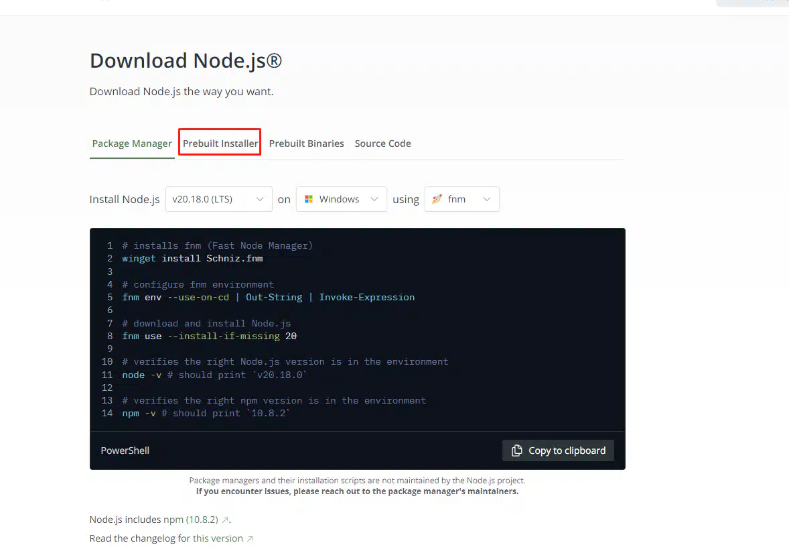Open the v20.18.0 (LTS) version dropdown
This screenshot has height=547, width=789.
(x=219, y=199)
